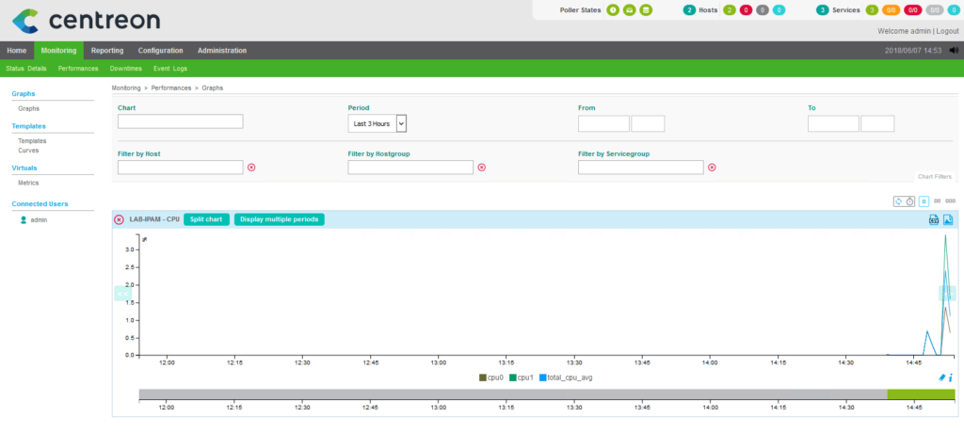Go to Performances submenu
This screenshot has height=433, width=964.
tap(78, 69)
